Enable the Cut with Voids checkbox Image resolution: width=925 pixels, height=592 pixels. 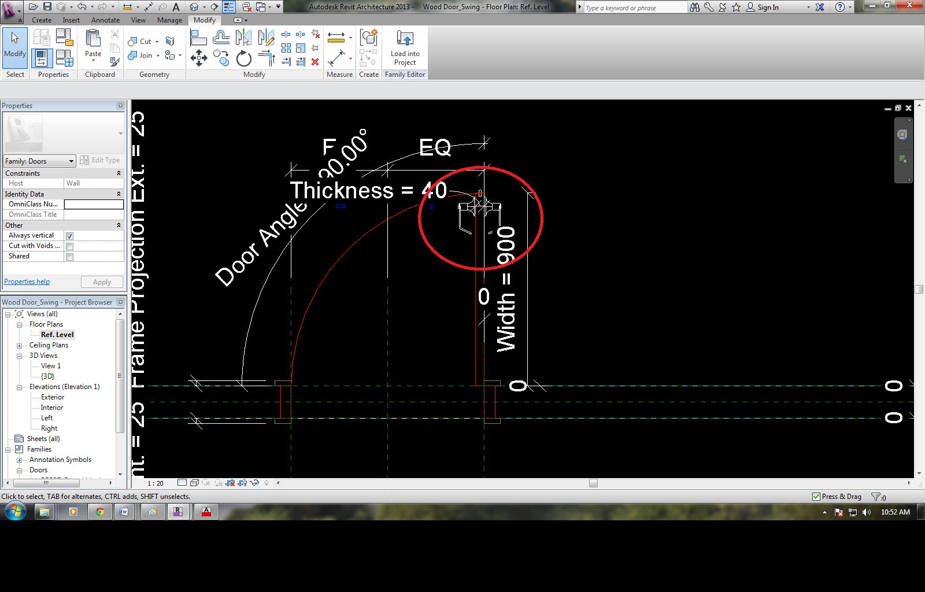pyautogui.click(x=69, y=246)
